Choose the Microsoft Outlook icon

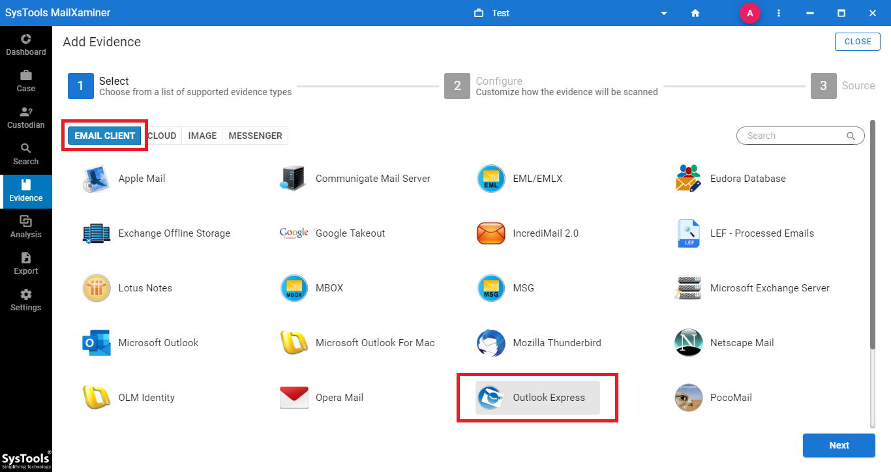coord(97,343)
